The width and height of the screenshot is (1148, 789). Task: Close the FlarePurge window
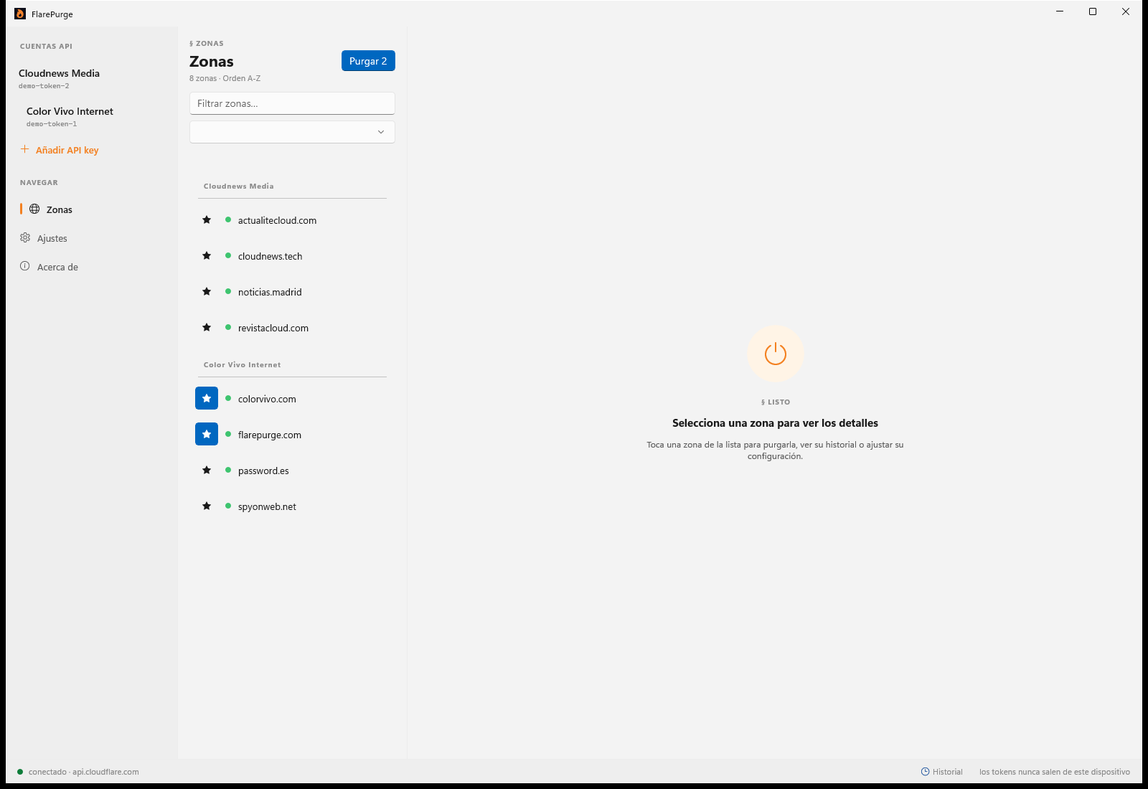[x=1126, y=11]
